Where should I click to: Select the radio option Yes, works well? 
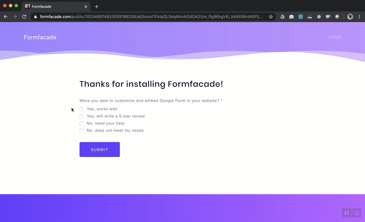tap(81, 109)
